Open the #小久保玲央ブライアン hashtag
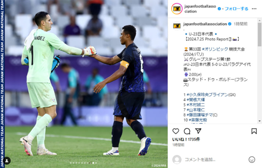 click(x=207, y=95)
